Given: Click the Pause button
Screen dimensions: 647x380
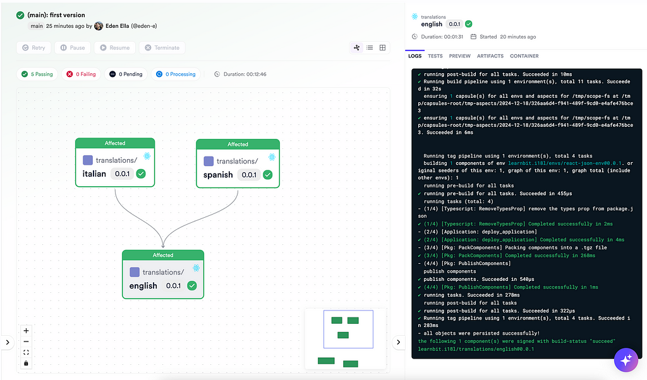Looking at the screenshot, I should (x=73, y=48).
